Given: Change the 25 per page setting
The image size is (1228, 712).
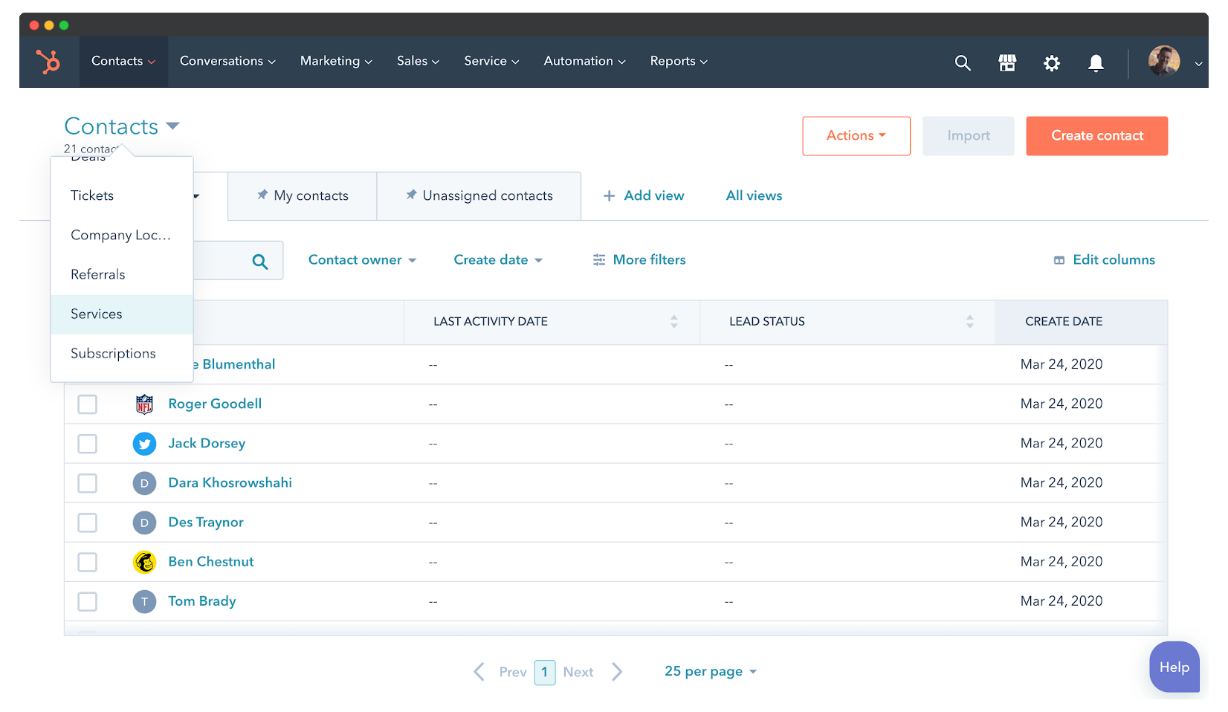Looking at the screenshot, I should tap(710, 672).
